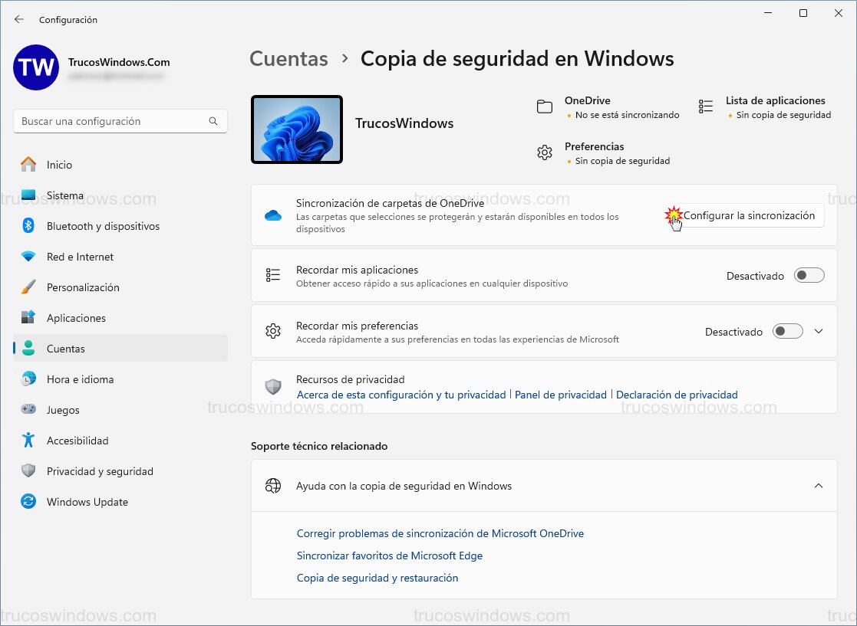The image size is (857, 626).
Task: Open Corregir problemas de sincronización de OneDrive
Action: pyautogui.click(x=440, y=533)
